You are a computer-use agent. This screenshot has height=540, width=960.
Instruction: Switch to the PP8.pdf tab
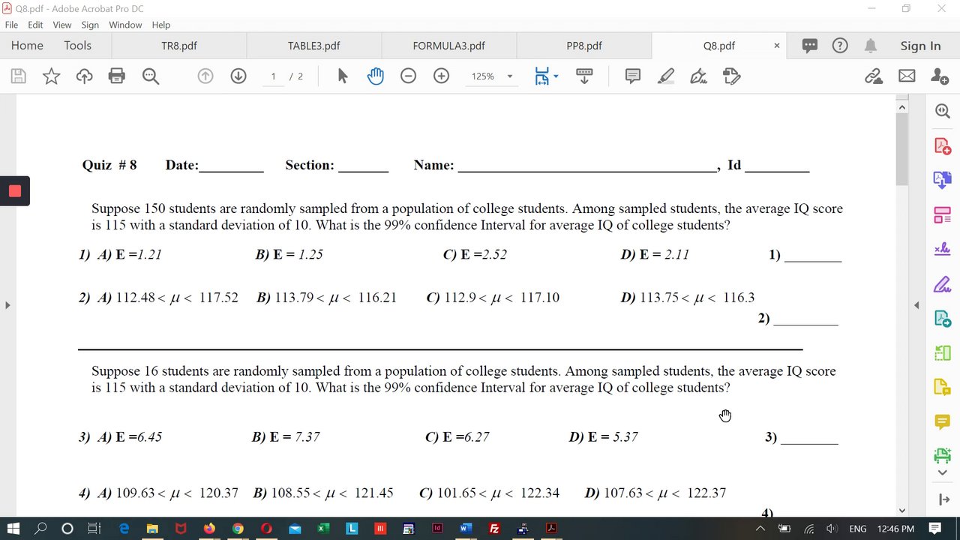click(584, 46)
